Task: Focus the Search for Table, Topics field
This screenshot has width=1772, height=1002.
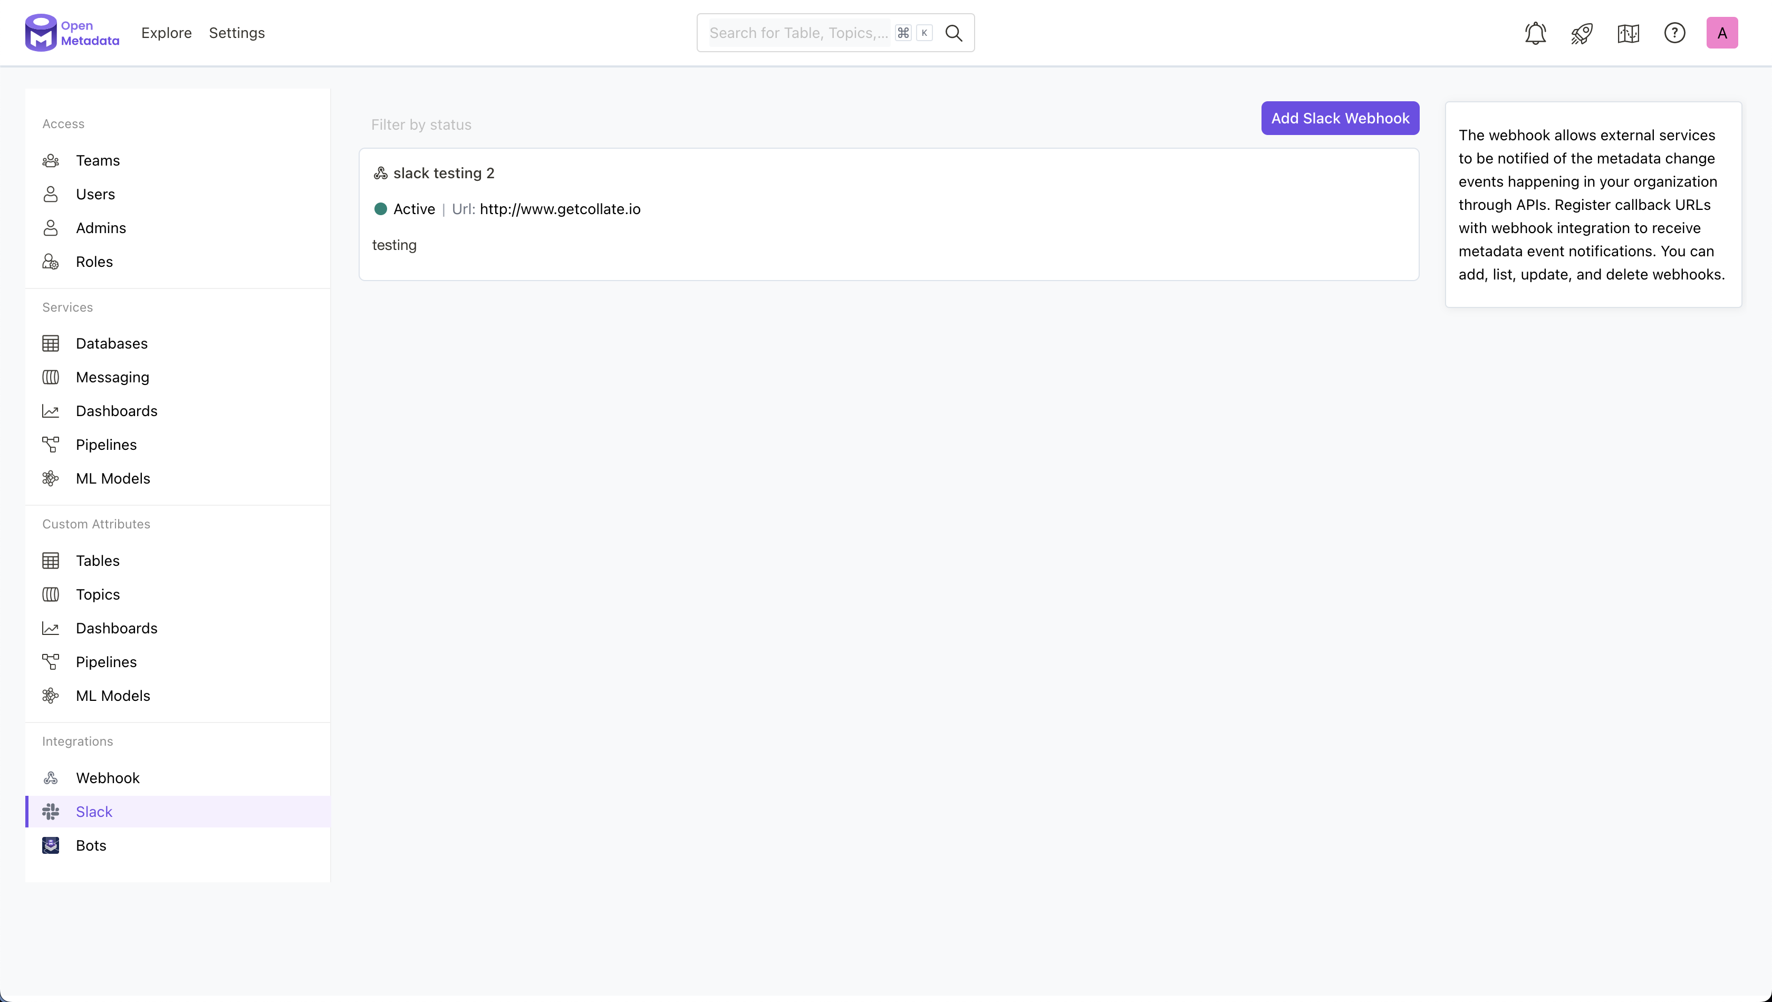Action: tap(798, 33)
